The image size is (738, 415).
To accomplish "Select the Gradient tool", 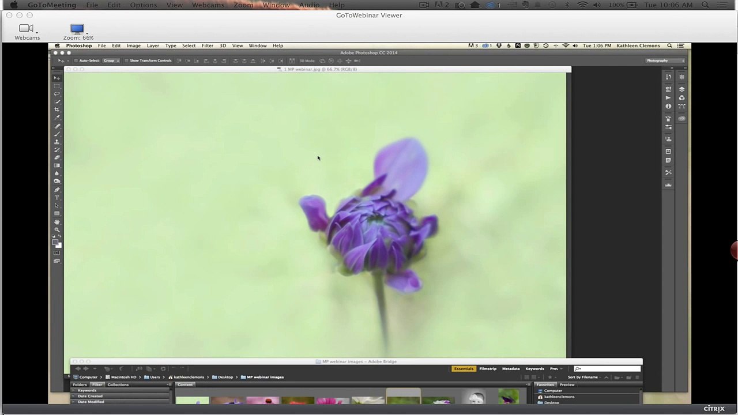I will [x=57, y=165].
